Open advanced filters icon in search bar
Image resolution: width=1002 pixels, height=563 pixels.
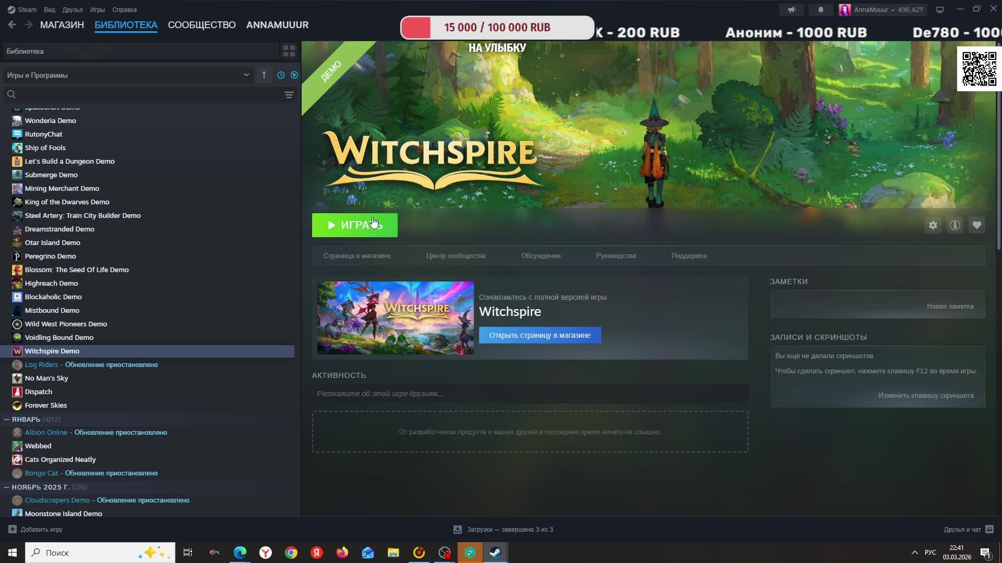pyautogui.click(x=289, y=95)
